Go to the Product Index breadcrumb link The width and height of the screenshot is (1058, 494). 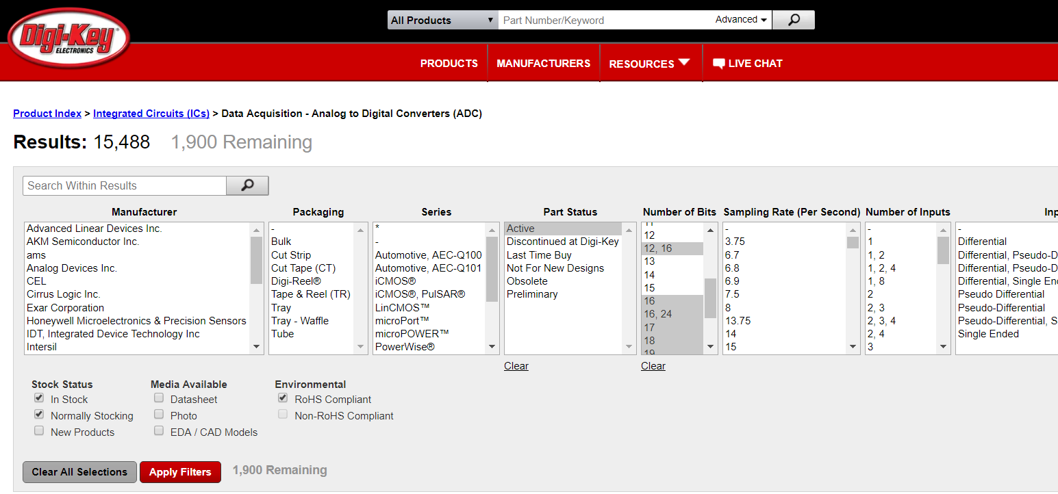[47, 114]
